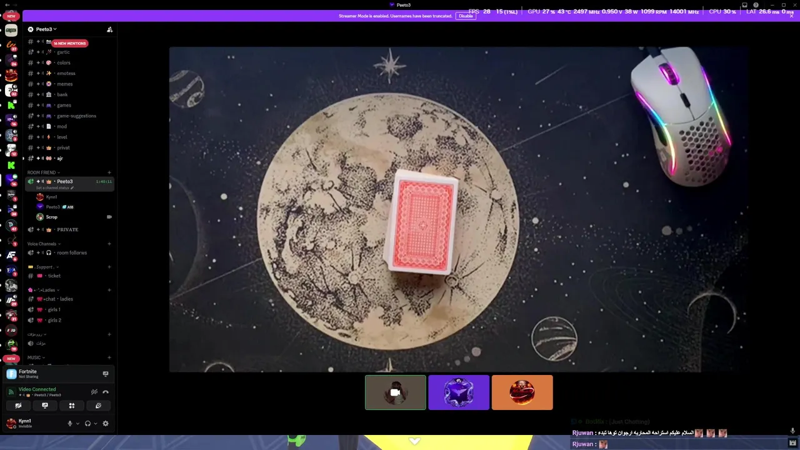Open input device options arrow beside microphone
This screenshot has height=450, width=800.
(x=77, y=423)
